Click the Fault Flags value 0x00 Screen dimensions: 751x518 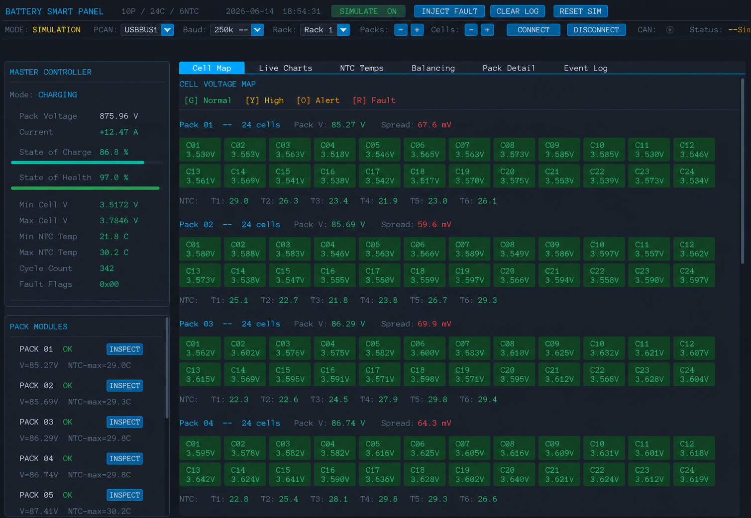coord(109,284)
